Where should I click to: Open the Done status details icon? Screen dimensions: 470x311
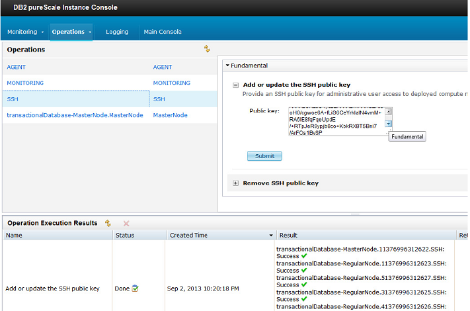135,289
